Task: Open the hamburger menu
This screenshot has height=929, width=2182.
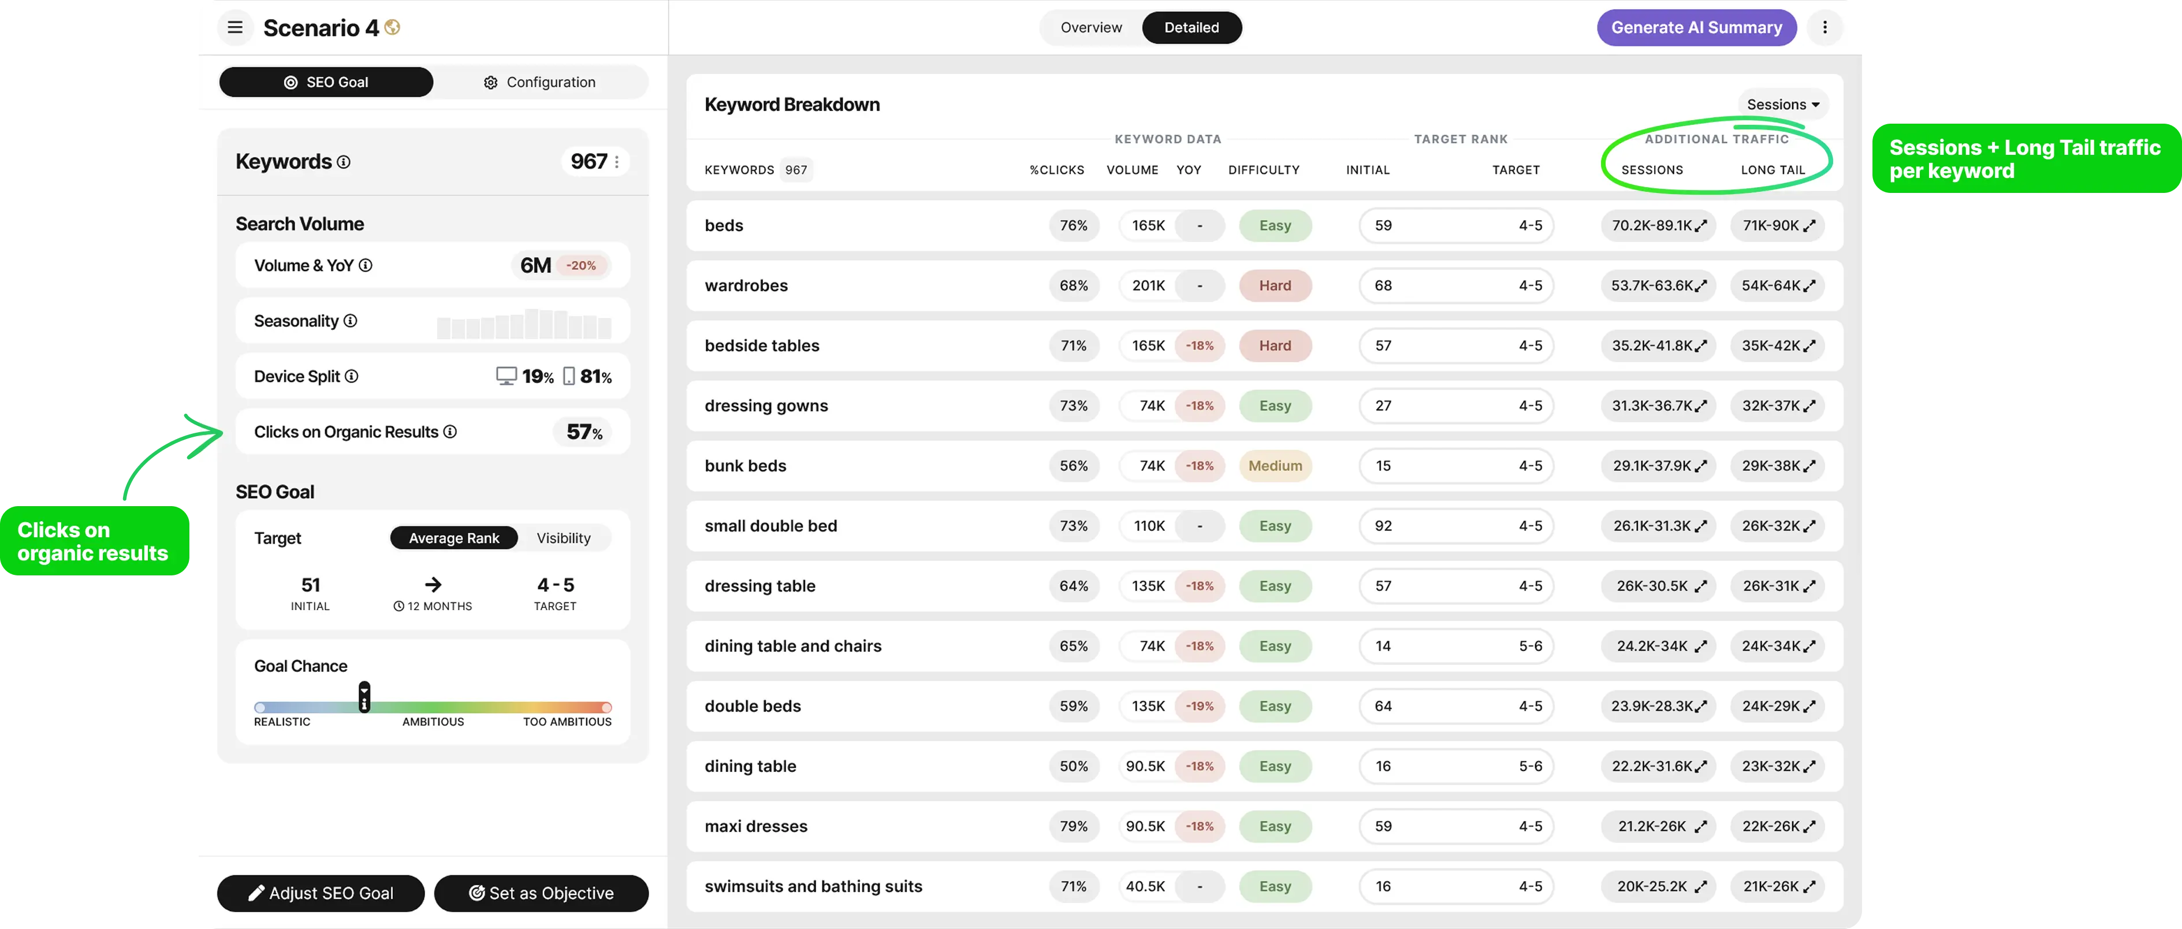Action: coord(234,27)
